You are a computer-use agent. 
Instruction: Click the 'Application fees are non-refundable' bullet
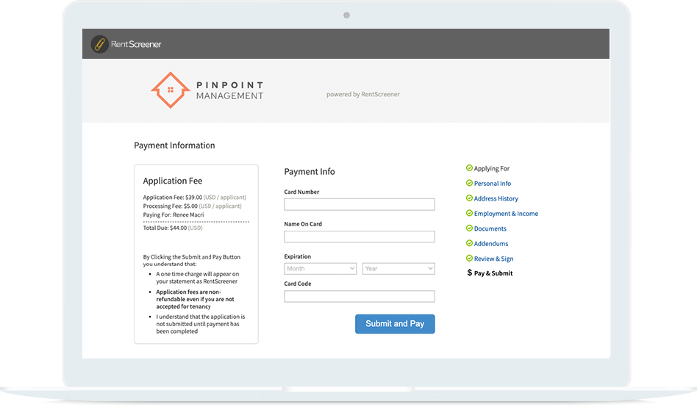tap(195, 299)
